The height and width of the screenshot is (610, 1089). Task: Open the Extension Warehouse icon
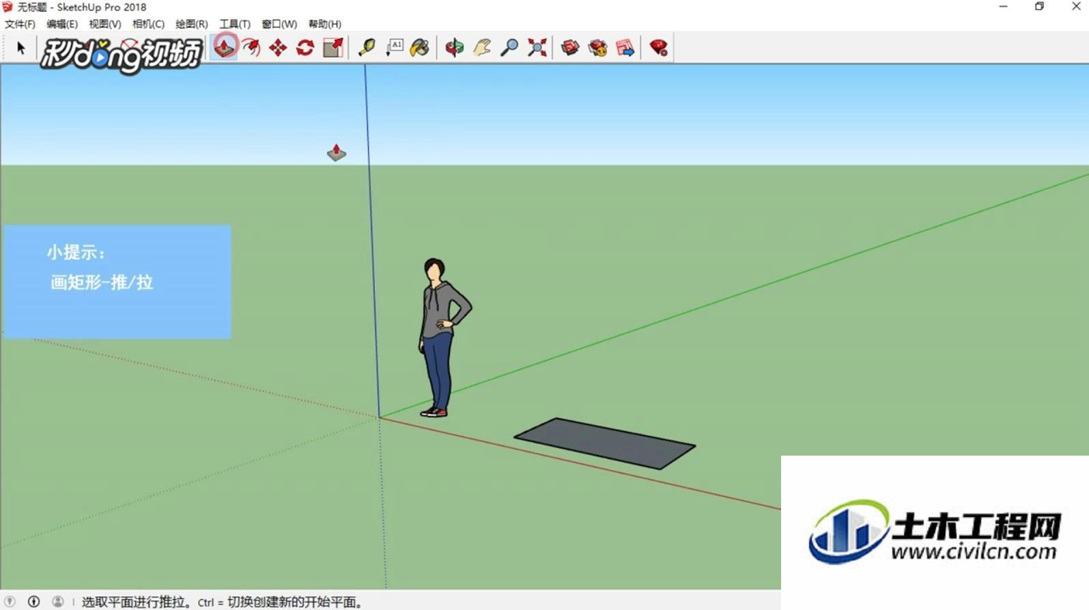point(597,47)
